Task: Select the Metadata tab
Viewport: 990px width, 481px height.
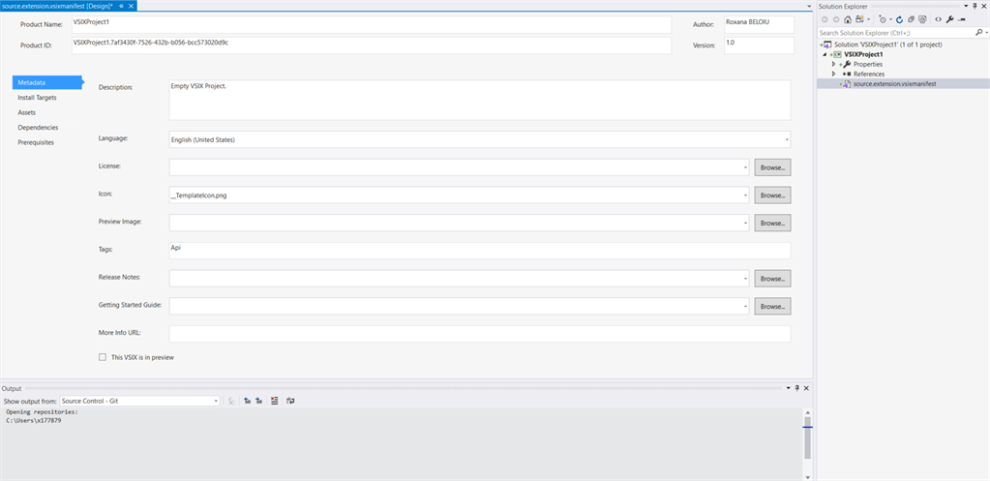Action: (x=47, y=82)
